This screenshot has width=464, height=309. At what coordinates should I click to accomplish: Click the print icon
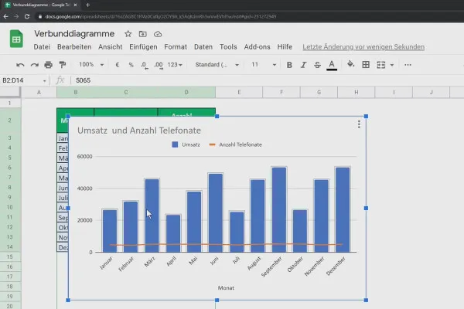[x=47, y=65]
